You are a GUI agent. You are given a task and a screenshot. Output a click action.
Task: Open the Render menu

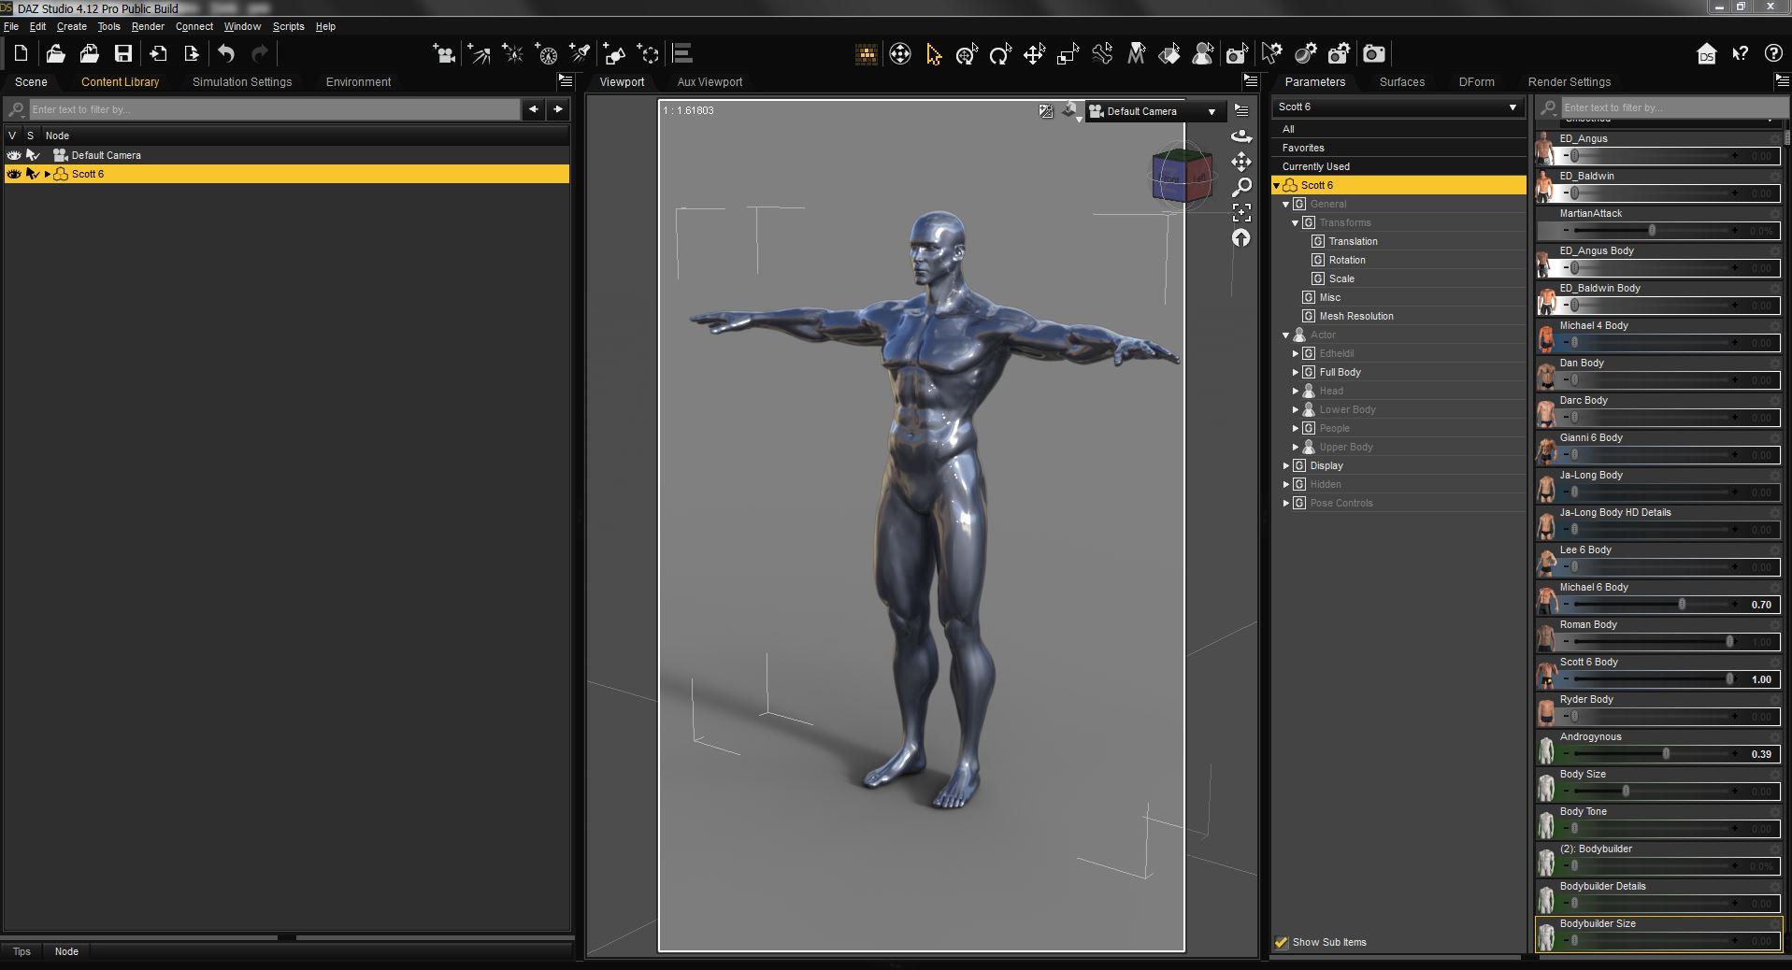tap(147, 26)
